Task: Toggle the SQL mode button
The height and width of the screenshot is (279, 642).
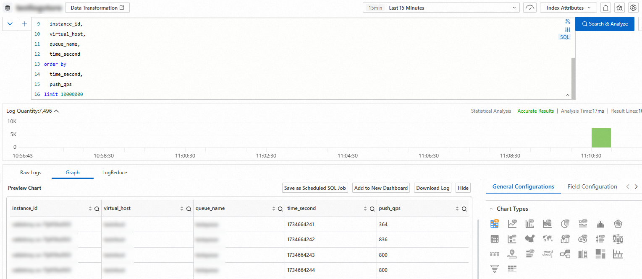Action: (565, 37)
